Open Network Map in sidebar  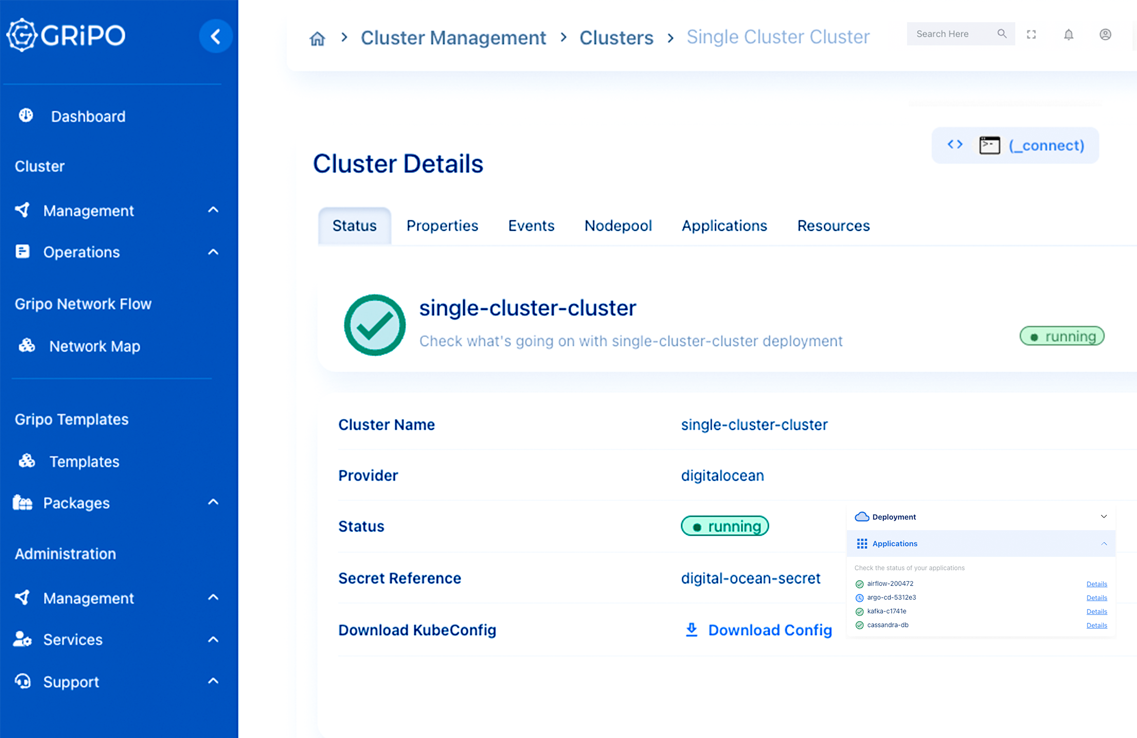tap(95, 346)
